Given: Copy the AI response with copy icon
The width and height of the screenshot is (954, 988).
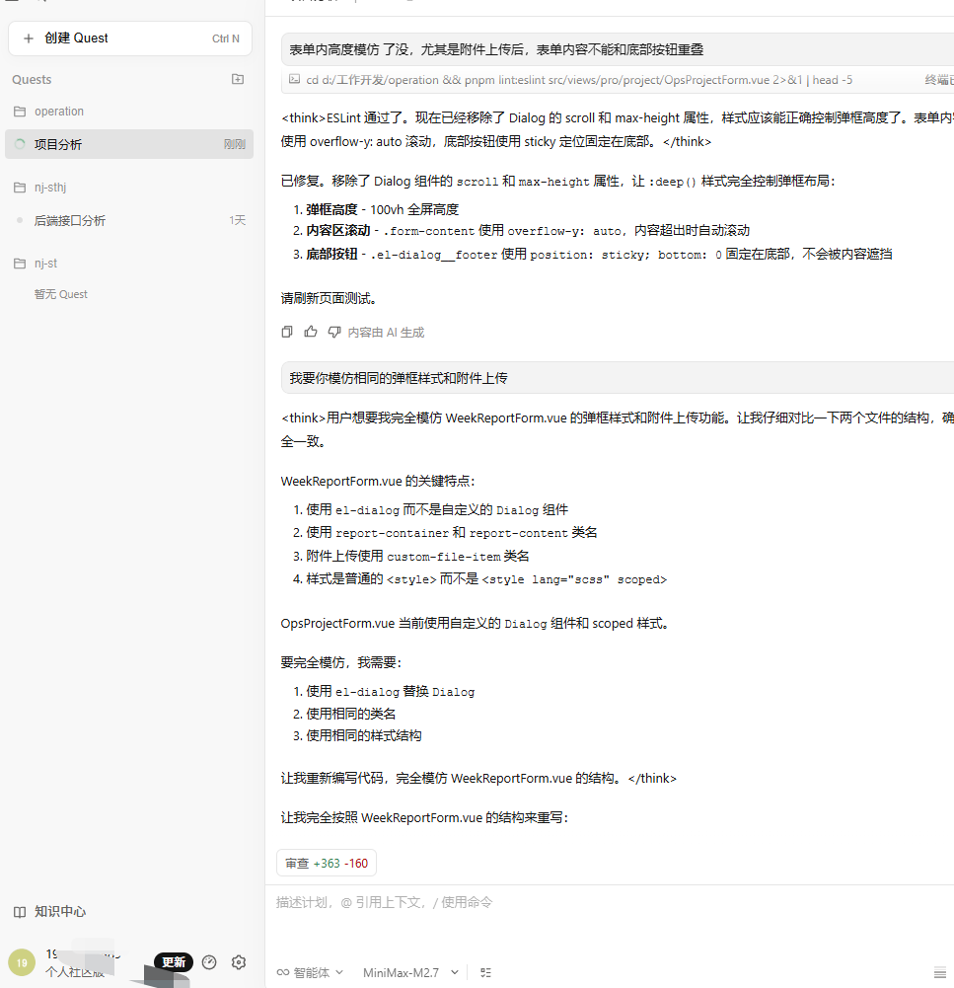Looking at the screenshot, I should [287, 332].
